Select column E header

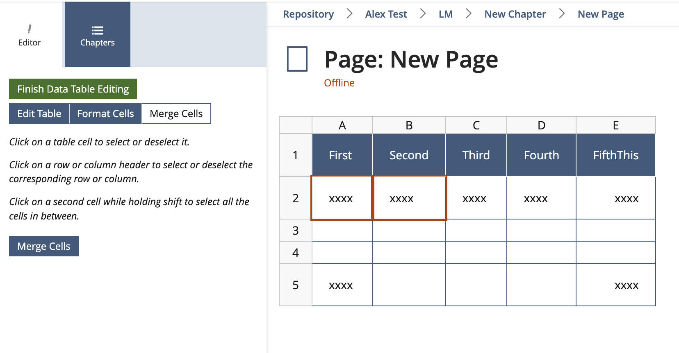coord(615,125)
